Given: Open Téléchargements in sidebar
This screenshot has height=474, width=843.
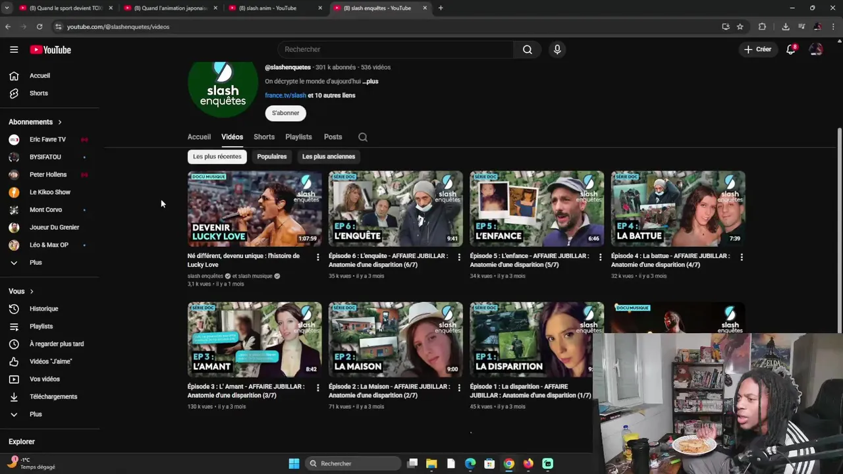Looking at the screenshot, I should point(53,396).
